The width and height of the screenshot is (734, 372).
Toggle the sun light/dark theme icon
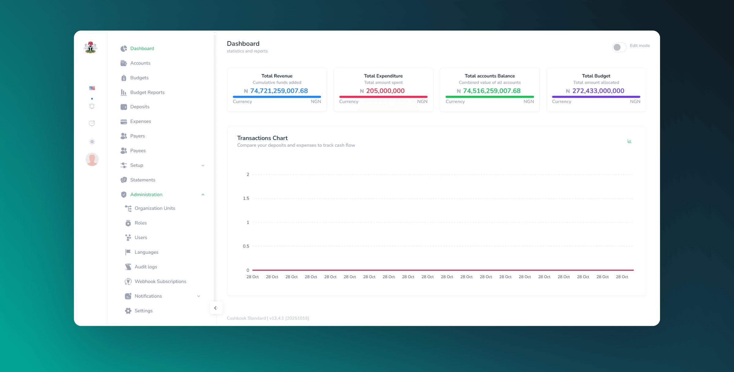click(x=92, y=142)
